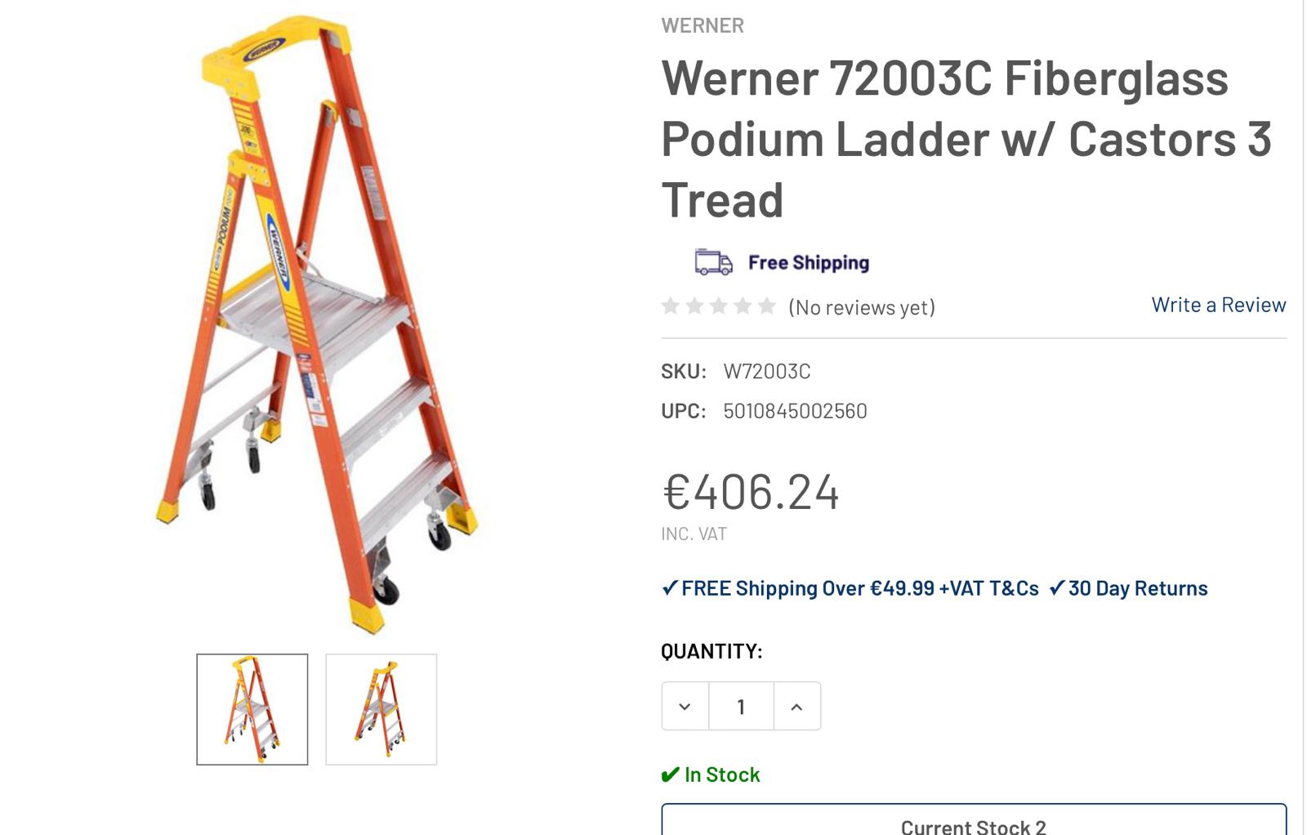The height and width of the screenshot is (835, 1307).
Task: Click the checkmark before FREE Shipping Over €49.99
Action: (670, 588)
